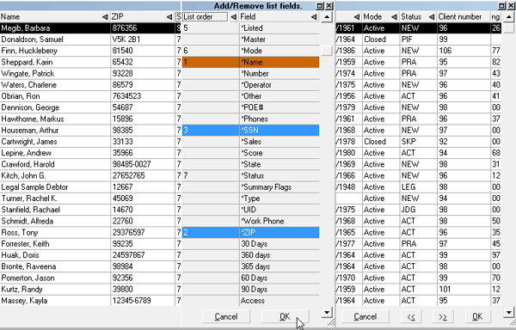Click the SKP status cell
The width and height of the screenshot is (516, 330).
(418, 142)
